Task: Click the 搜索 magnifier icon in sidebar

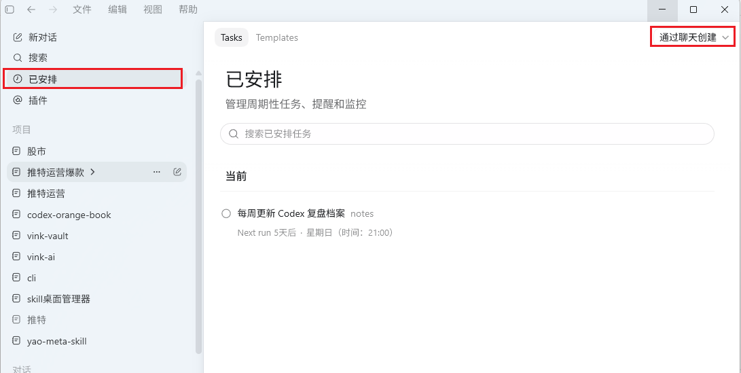Action: (18, 58)
